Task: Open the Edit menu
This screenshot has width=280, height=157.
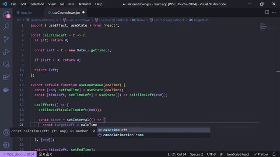Action: (23, 4)
